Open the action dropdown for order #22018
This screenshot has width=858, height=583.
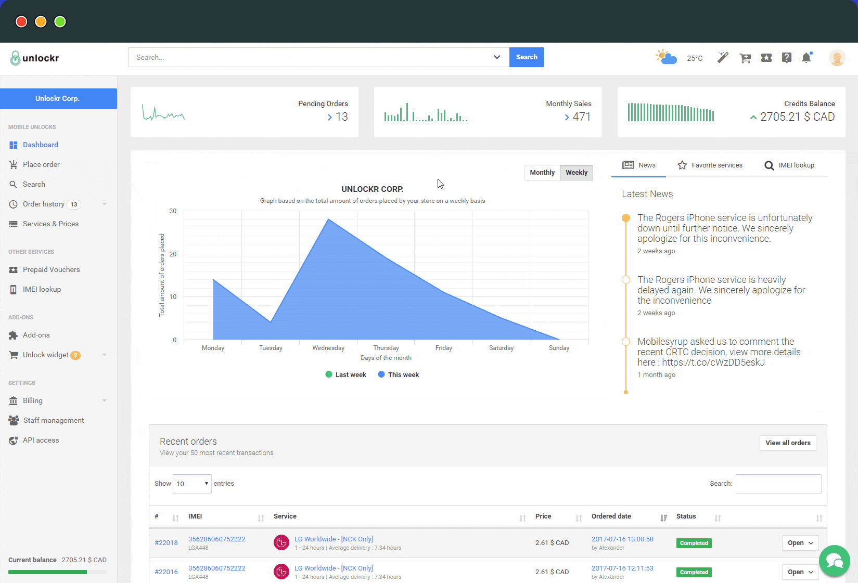800,543
